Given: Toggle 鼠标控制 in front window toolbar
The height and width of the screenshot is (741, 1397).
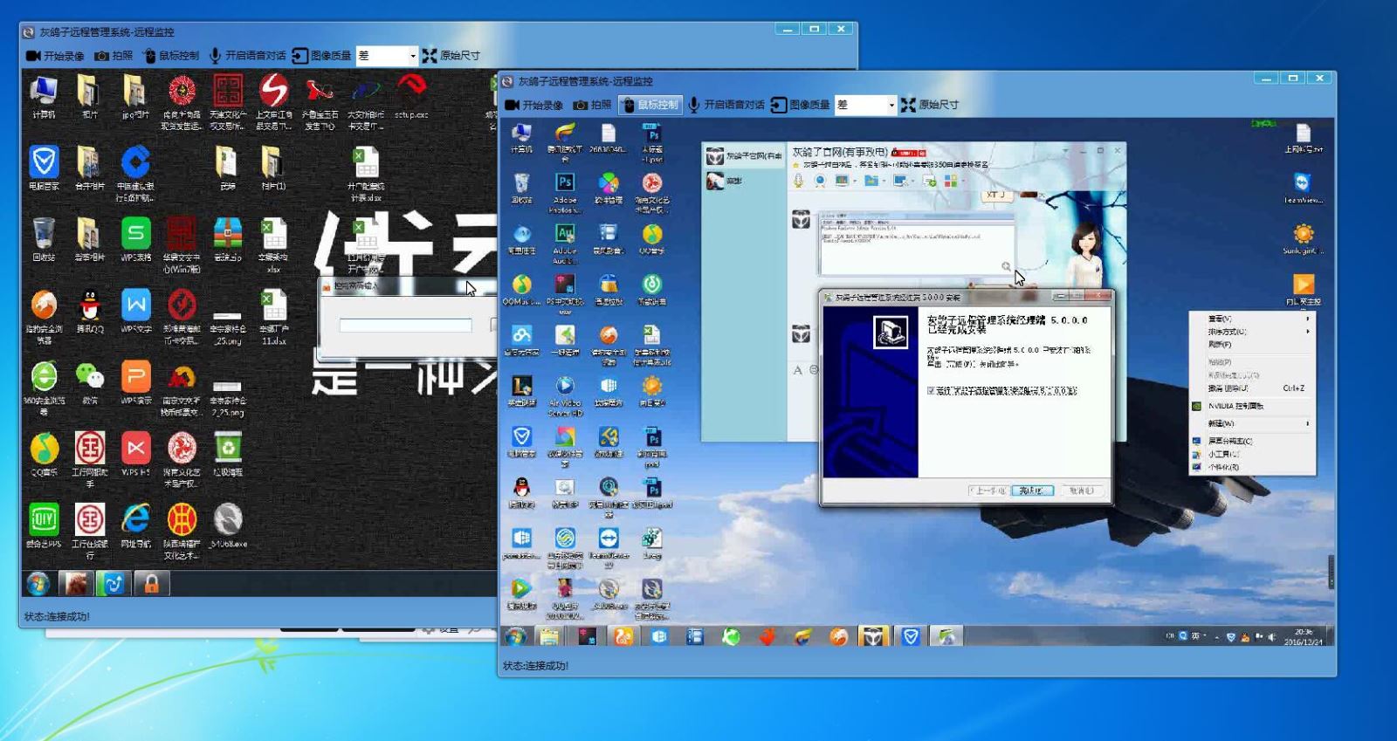Looking at the screenshot, I should pos(649,105).
